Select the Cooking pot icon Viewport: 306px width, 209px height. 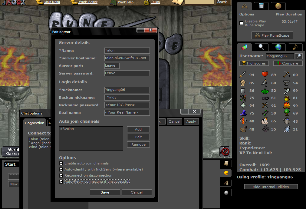pos(287,98)
